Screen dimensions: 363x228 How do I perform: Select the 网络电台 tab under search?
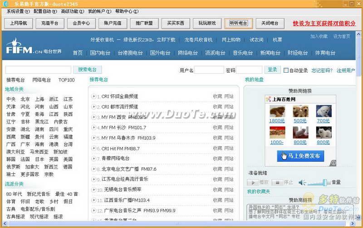[42, 80]
